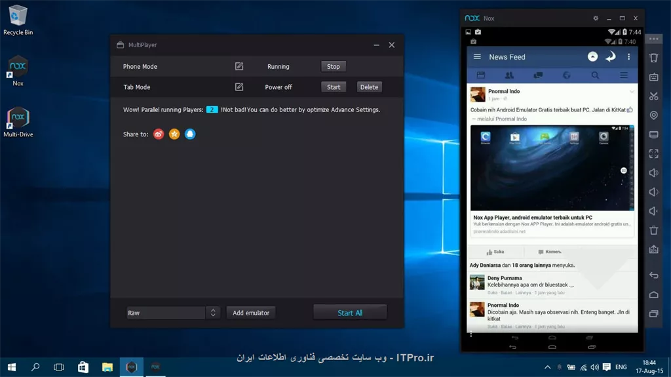Stop the running Phone Mode emulator

click(334, 66)
